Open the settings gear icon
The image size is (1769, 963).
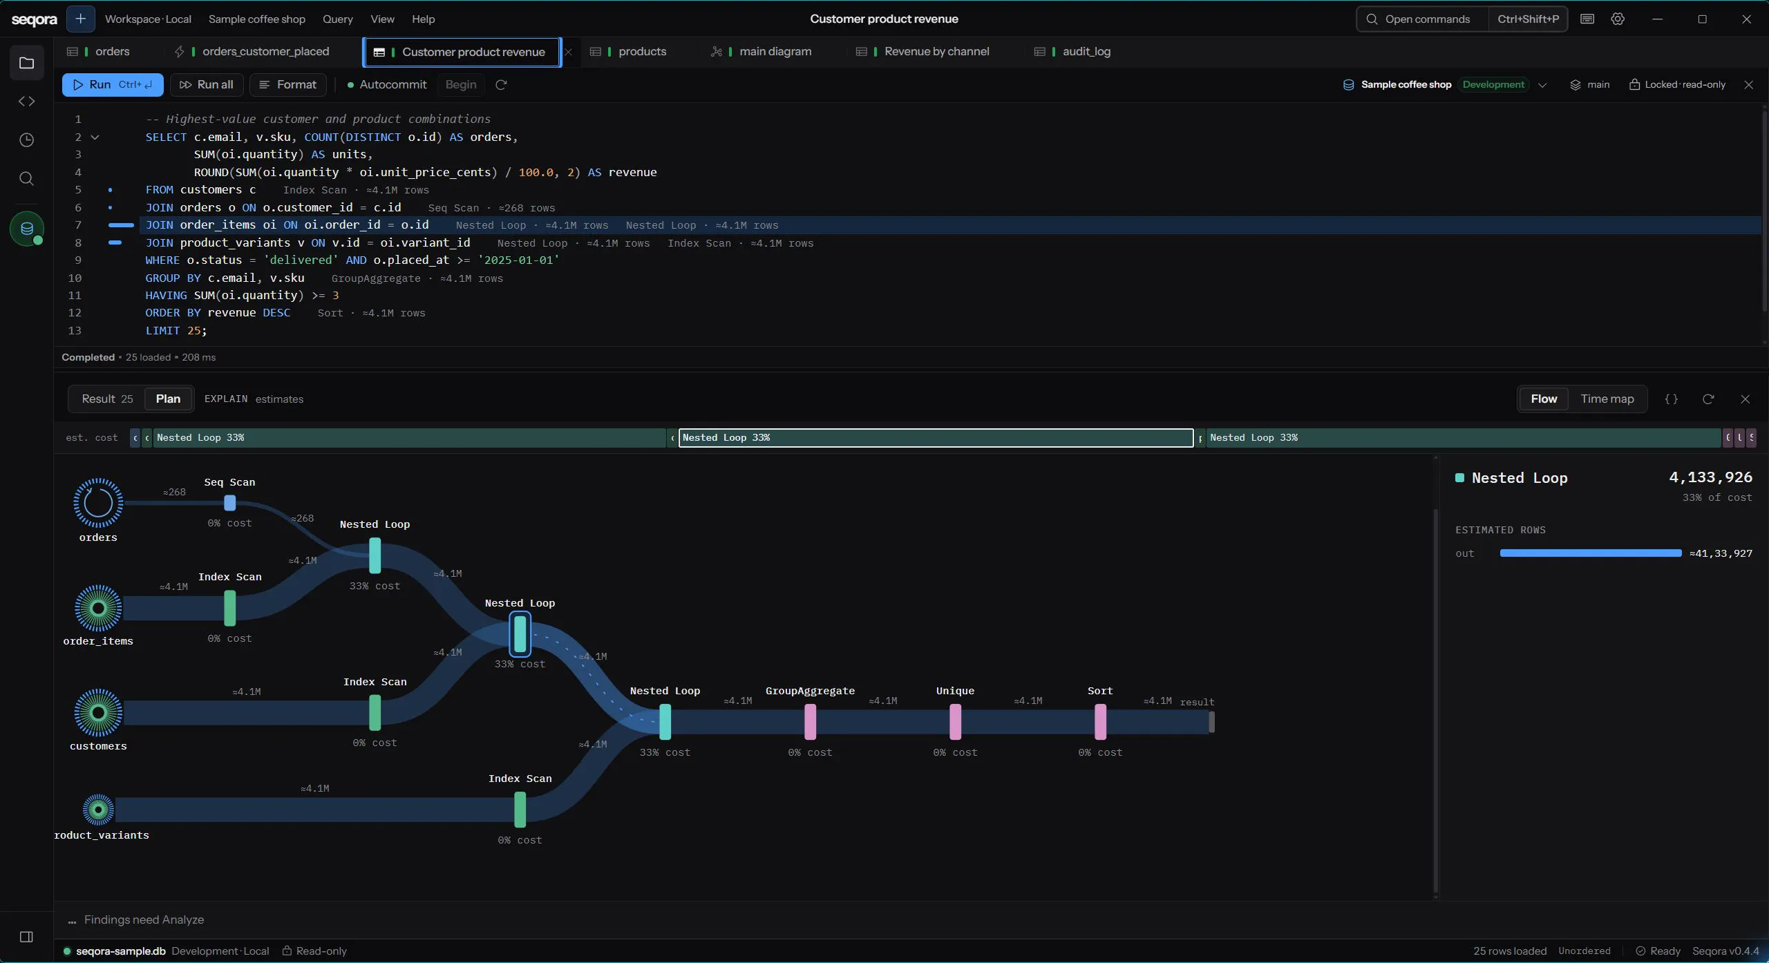pos(1618,19)
